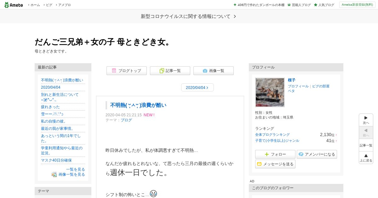Screen dimensions: 378x198
Task: Go to previous post 2020/04/04 button
Action: [198, 87]
